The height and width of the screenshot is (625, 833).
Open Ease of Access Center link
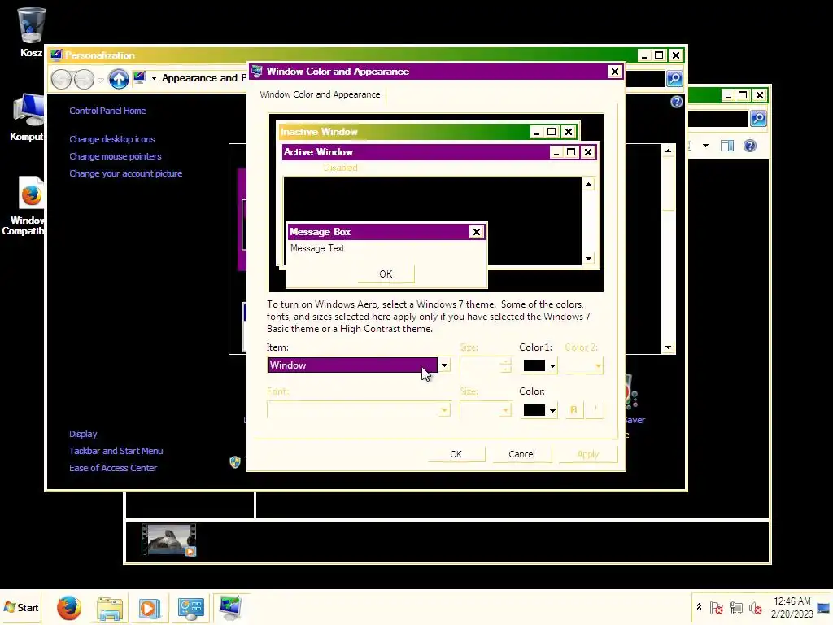pyautogui.click(x=112, y=468)
